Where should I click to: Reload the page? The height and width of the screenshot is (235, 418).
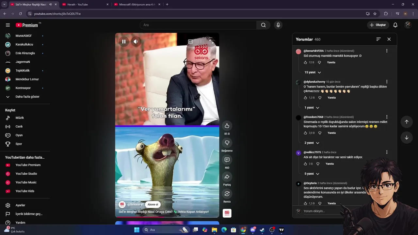(20, 14)
